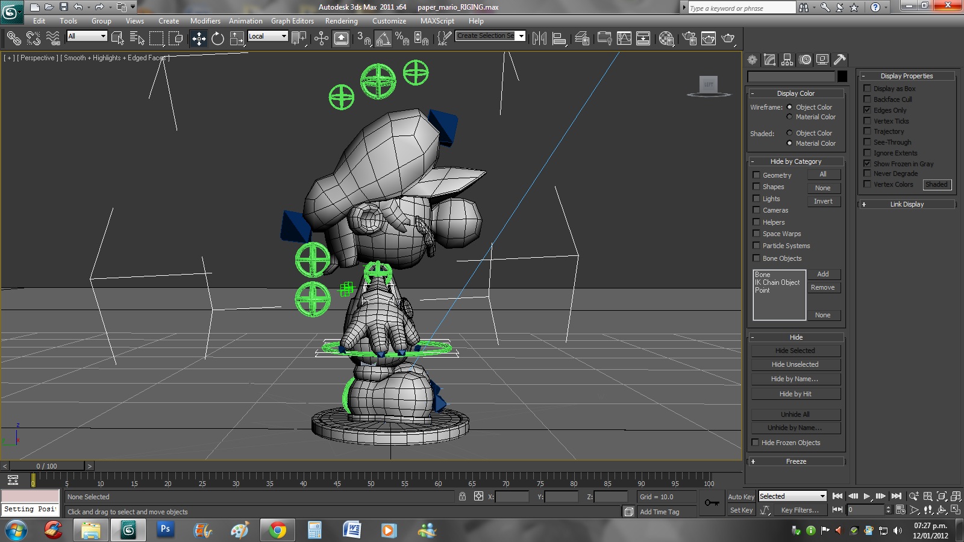The height and width of the screenshot is (542, 964).
Task: Activate the Select and Scale tool
Action: (237, 39)
